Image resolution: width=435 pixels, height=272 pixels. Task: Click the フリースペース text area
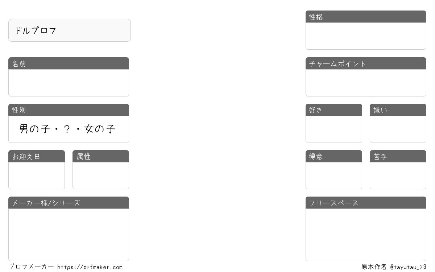point(366,235)
